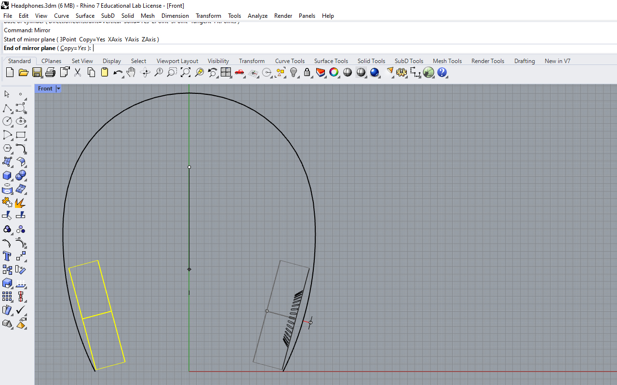Image resolution: width=617 pixels, height=385 pixels.
Task: Open the File menu
Action: click(x=8, y=16)
